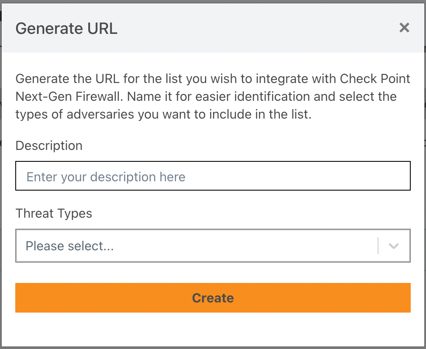Viewport: 426px width, 349px height.
Task: Click the Create button label text
Action: [213, 298]
